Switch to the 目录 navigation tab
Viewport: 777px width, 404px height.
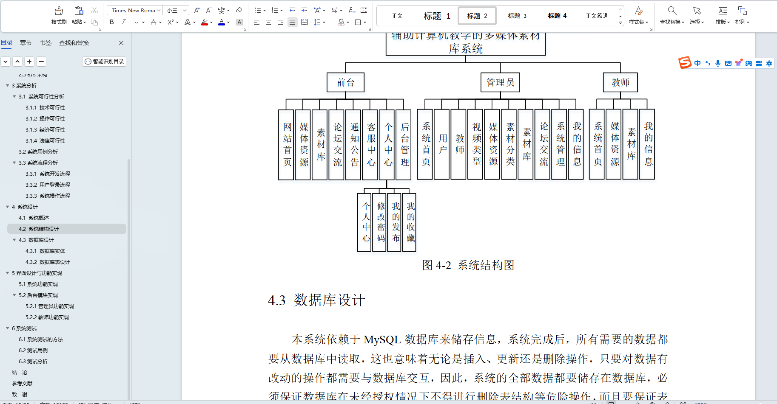6,43
